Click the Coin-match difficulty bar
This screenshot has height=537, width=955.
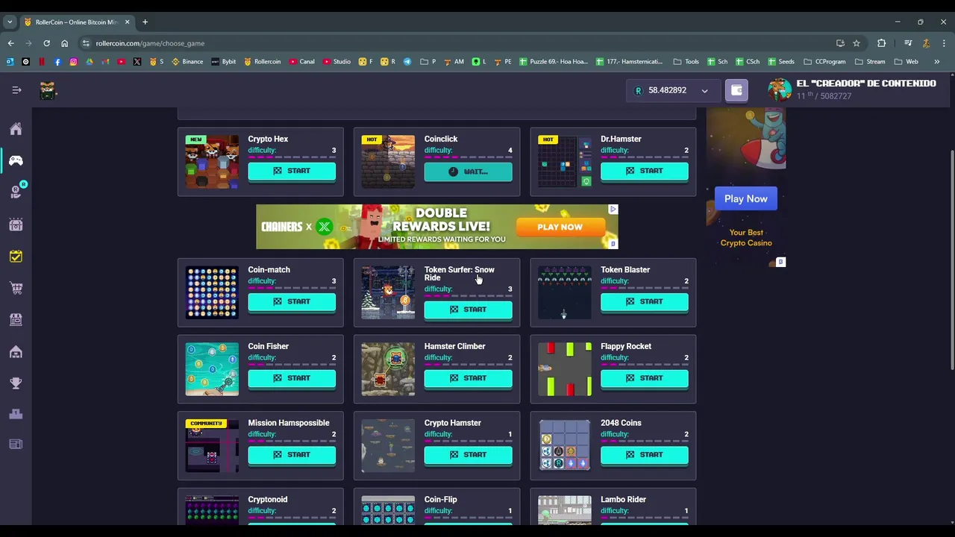pyautogui.click(x=292, y=288)
